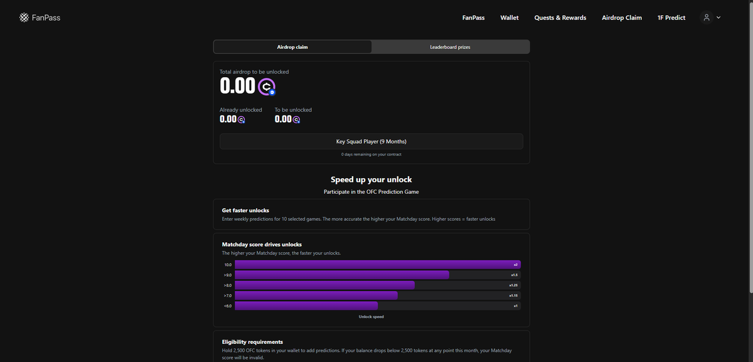753x362 pixels.
Task: Open the FanPass nav item
Action: point(473,18)
